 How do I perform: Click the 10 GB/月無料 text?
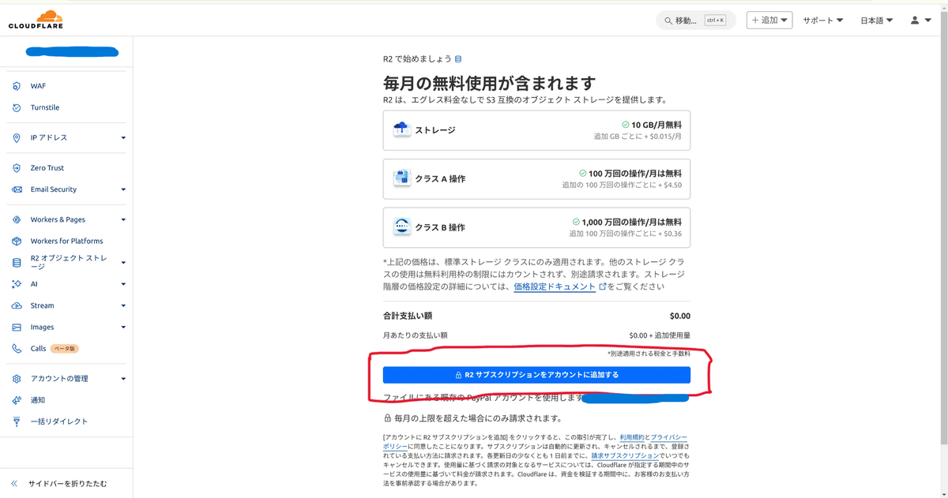656,125
